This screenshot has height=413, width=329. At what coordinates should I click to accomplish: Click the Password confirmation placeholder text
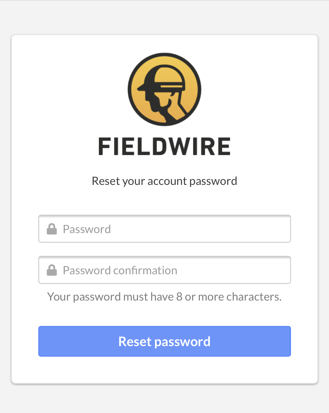[x=120, y=270]
